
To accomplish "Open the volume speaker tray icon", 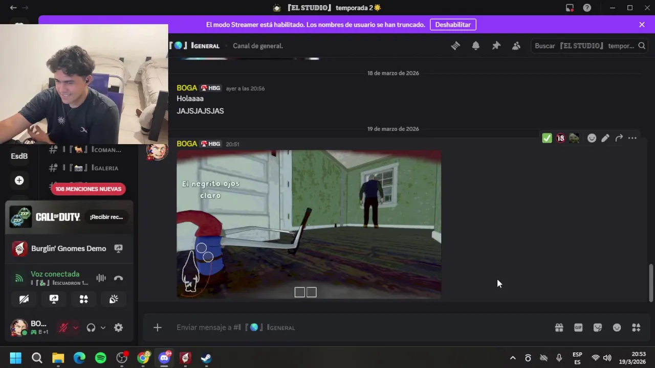I will (x=607, y=358).
